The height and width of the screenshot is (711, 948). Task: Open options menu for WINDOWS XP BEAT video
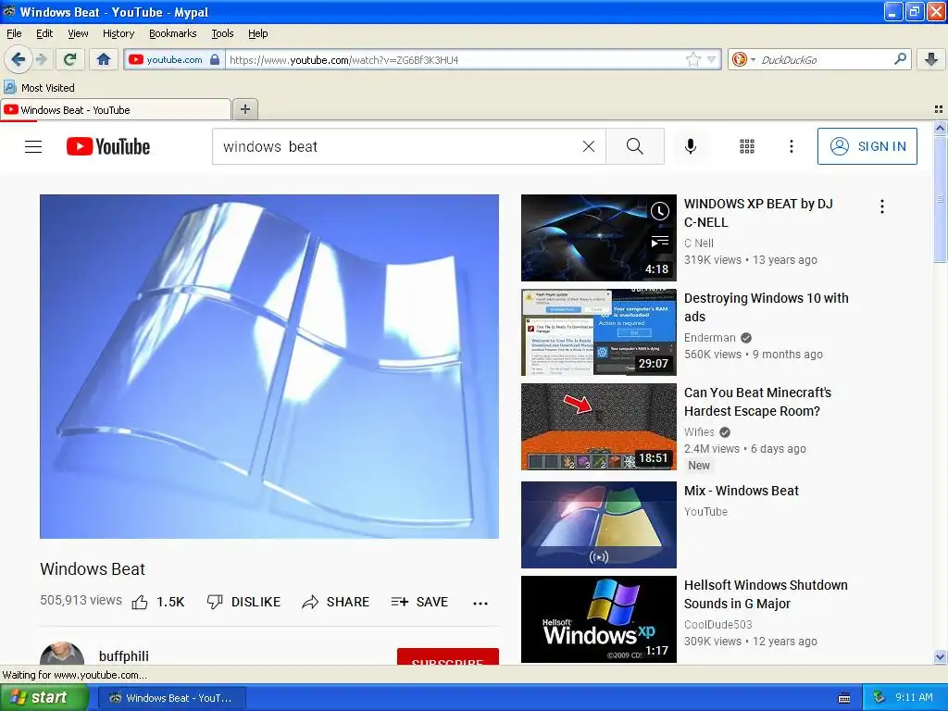point(882,206)
